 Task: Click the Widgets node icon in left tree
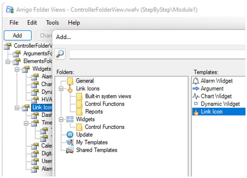click(26, 69)
